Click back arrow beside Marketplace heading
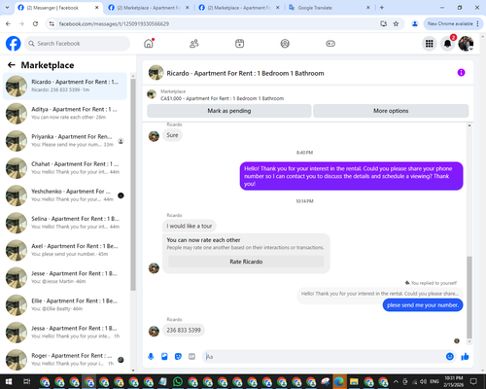 coord(12,65)
